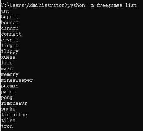Click the word 'ant' in output
This screenshot has height=131, width=143.
click(x=5, y=11)
